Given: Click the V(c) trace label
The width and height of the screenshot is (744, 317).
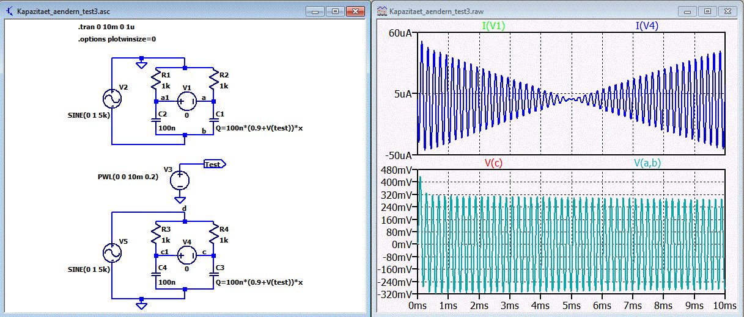Looking at the screenshot, I should tap(494, 163).
